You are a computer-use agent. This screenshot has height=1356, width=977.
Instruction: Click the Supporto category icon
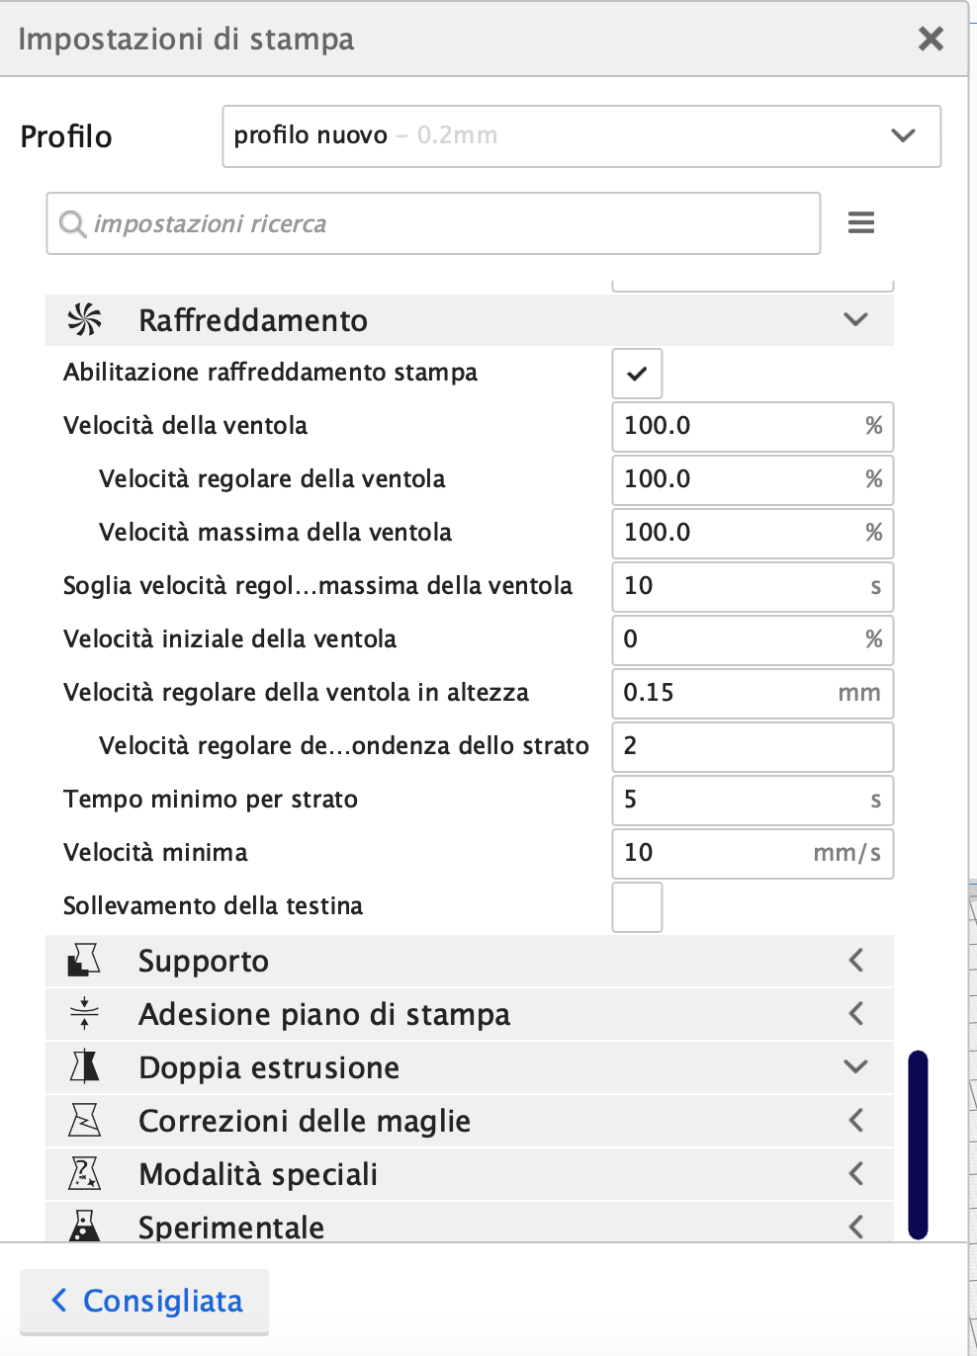point(84,960)
